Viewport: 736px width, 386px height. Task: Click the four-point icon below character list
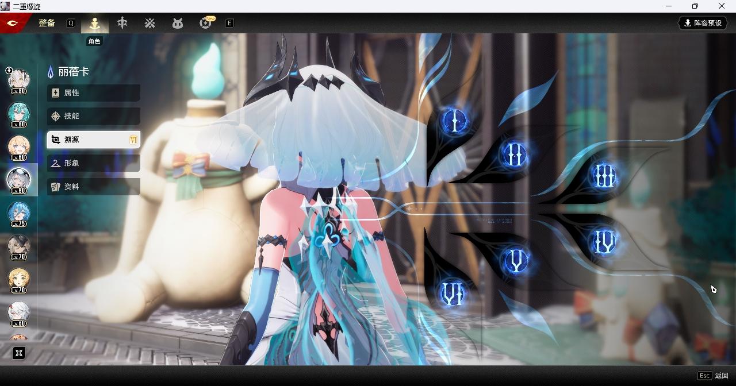point(19,353)
